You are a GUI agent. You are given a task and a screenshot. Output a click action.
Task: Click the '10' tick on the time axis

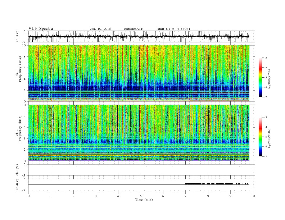[x=253, y=196]
